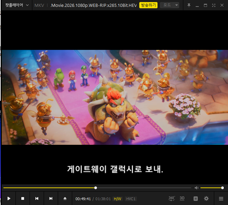Viewport: 228px width, 205px height.
Task: Expand the 모드 dropdown
Action: point(171,5)
